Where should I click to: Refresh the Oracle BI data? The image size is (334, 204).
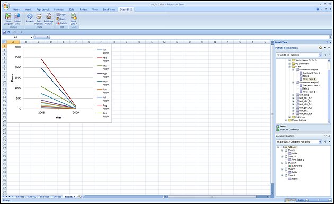30,18
